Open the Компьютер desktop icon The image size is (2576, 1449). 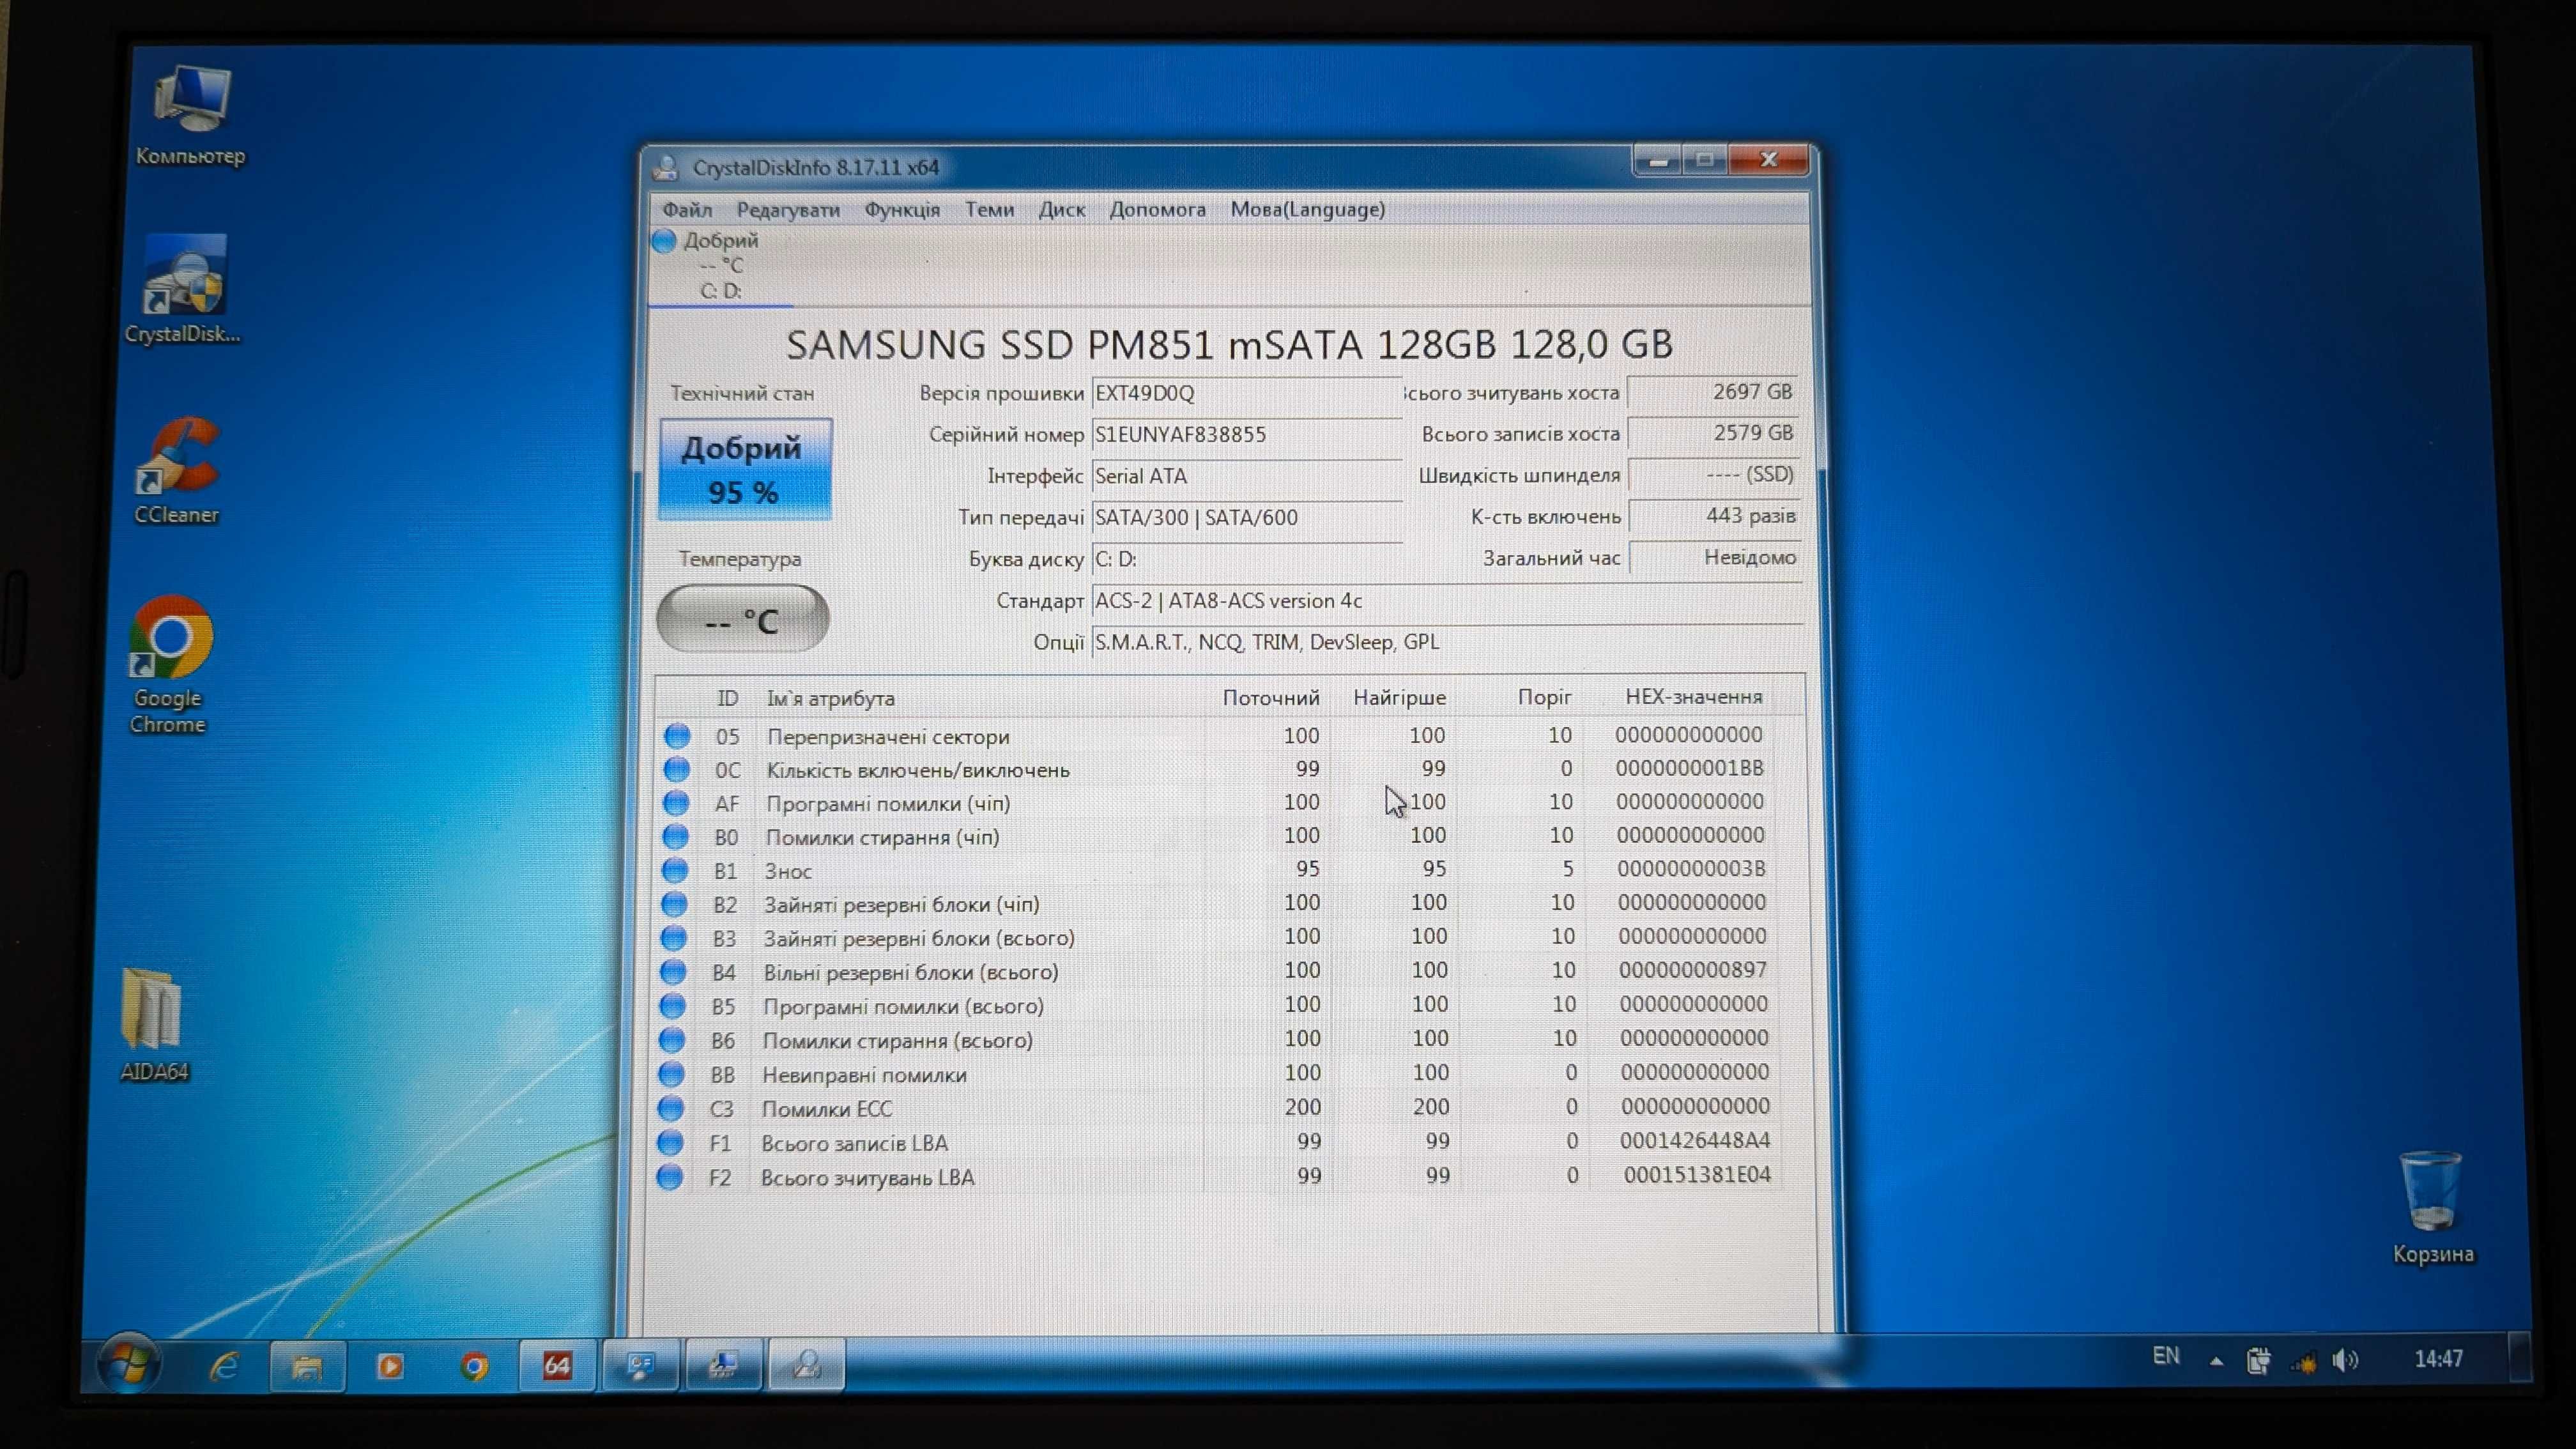point(190,115)
